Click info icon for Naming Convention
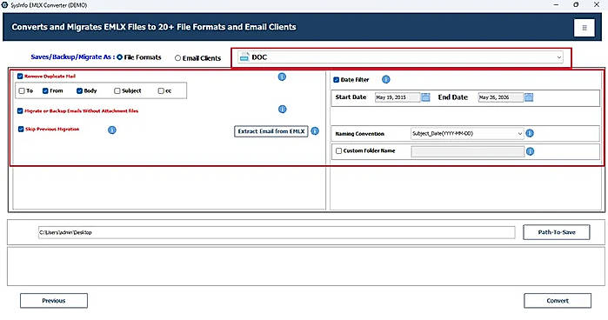The image size is (608, 320). [530, 133]
